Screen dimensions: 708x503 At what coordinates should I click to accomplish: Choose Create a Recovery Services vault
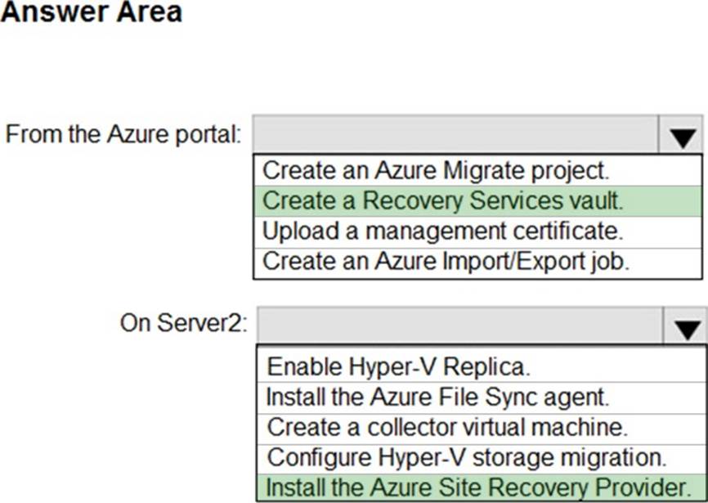pos(477,201)
